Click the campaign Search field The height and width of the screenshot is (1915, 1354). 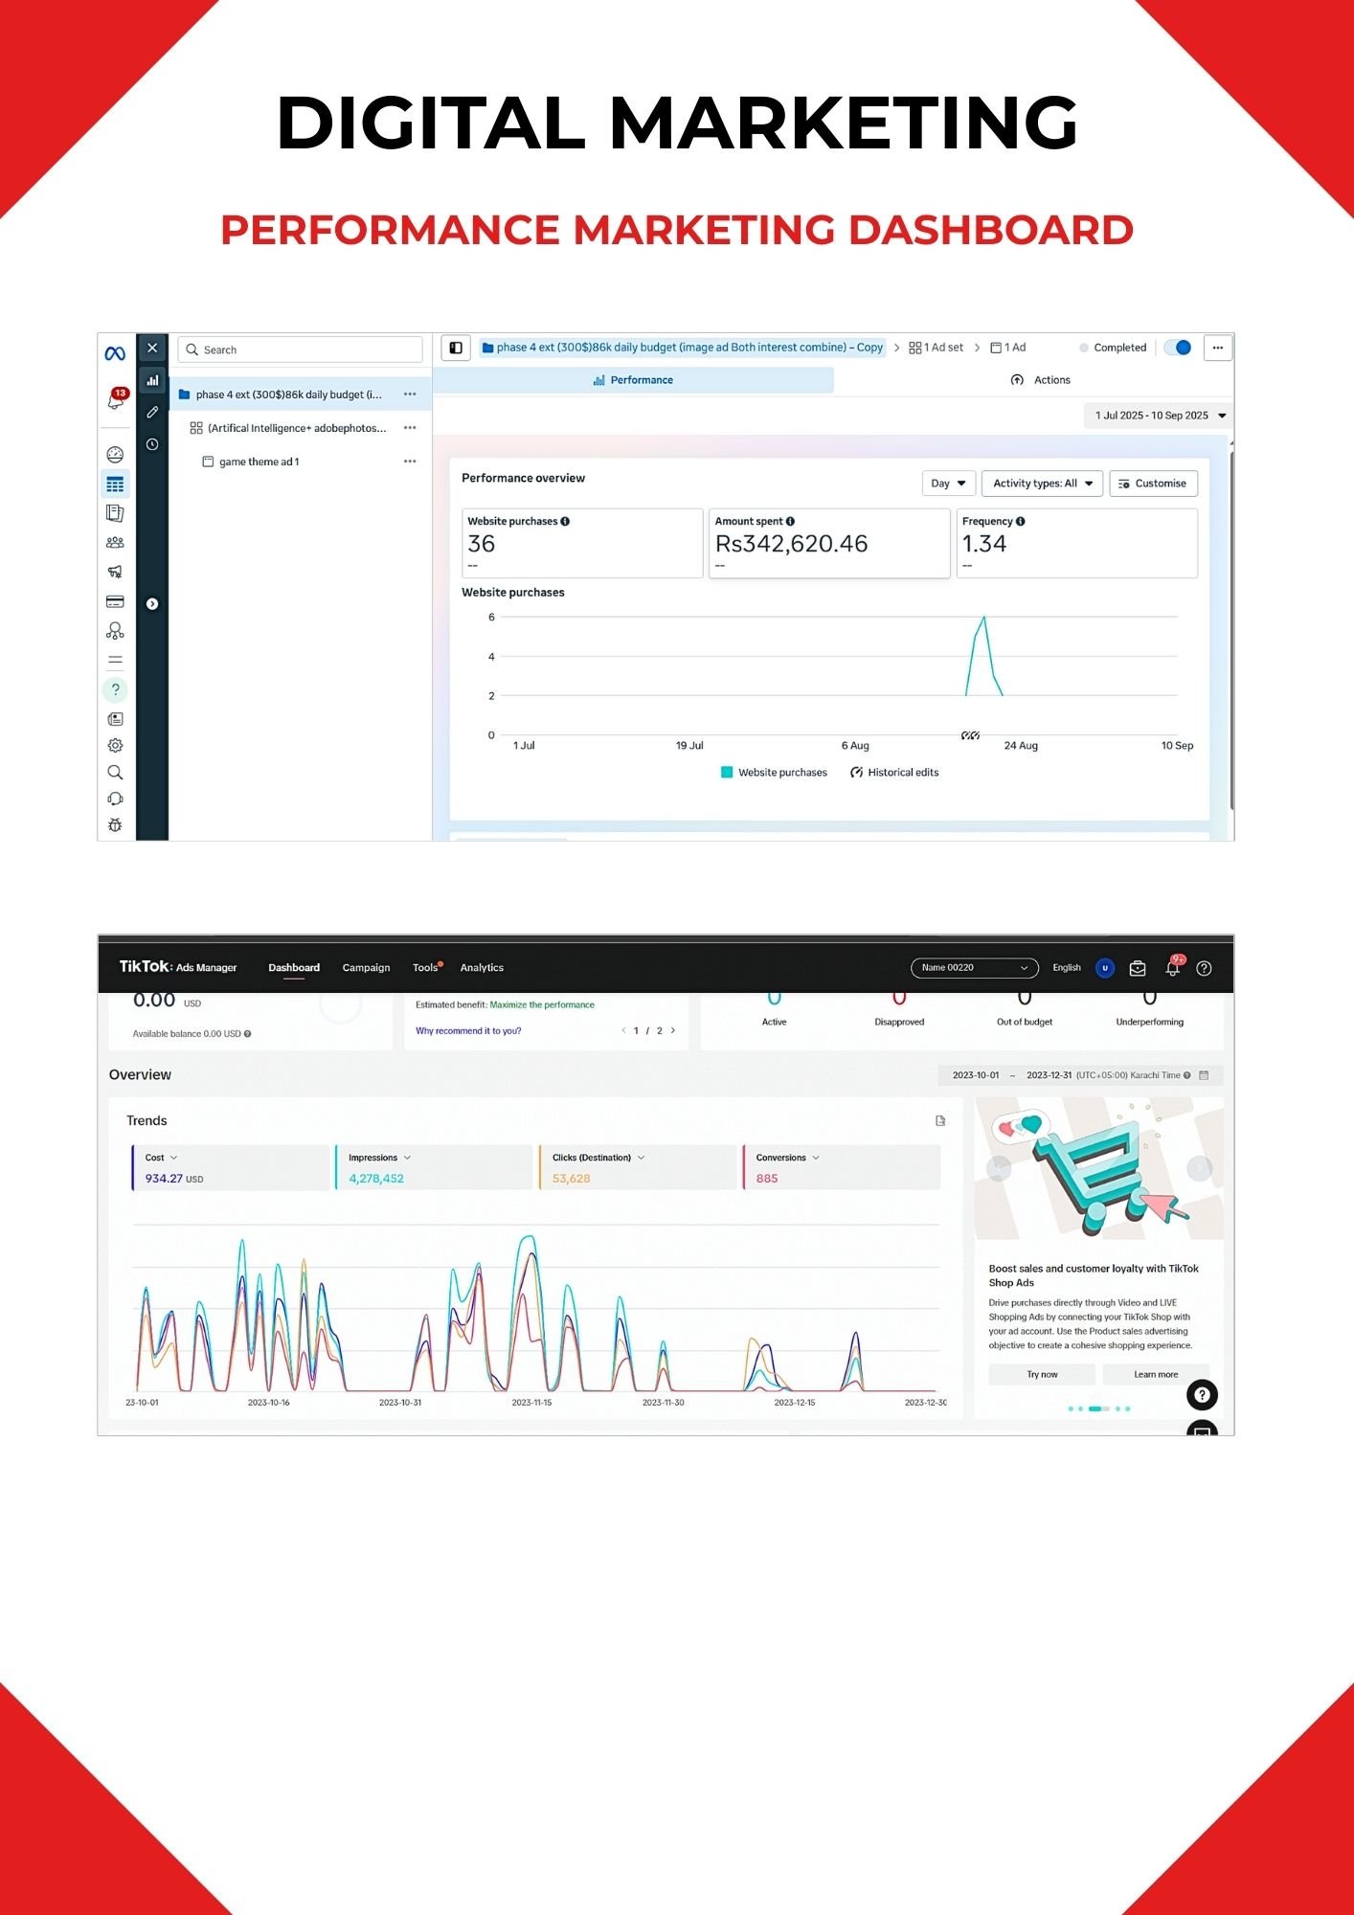pos(301,349)
